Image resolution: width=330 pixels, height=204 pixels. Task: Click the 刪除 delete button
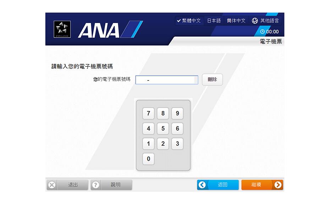pyautogui.click(x=212, y=79)
